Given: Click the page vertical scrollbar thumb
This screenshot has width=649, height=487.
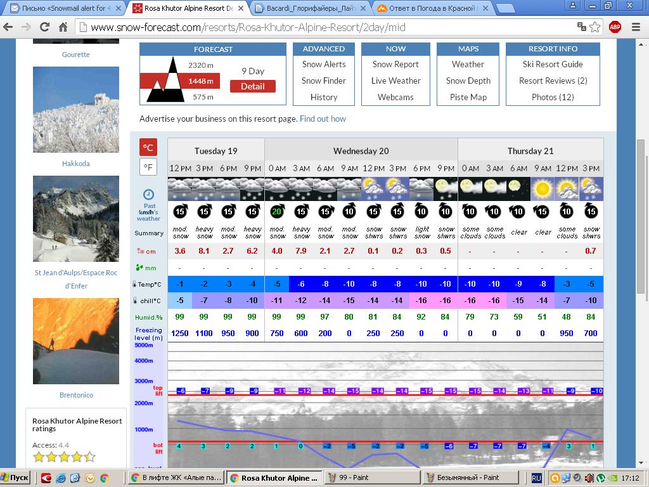Looking at the screenshot, I should (641, 217).
